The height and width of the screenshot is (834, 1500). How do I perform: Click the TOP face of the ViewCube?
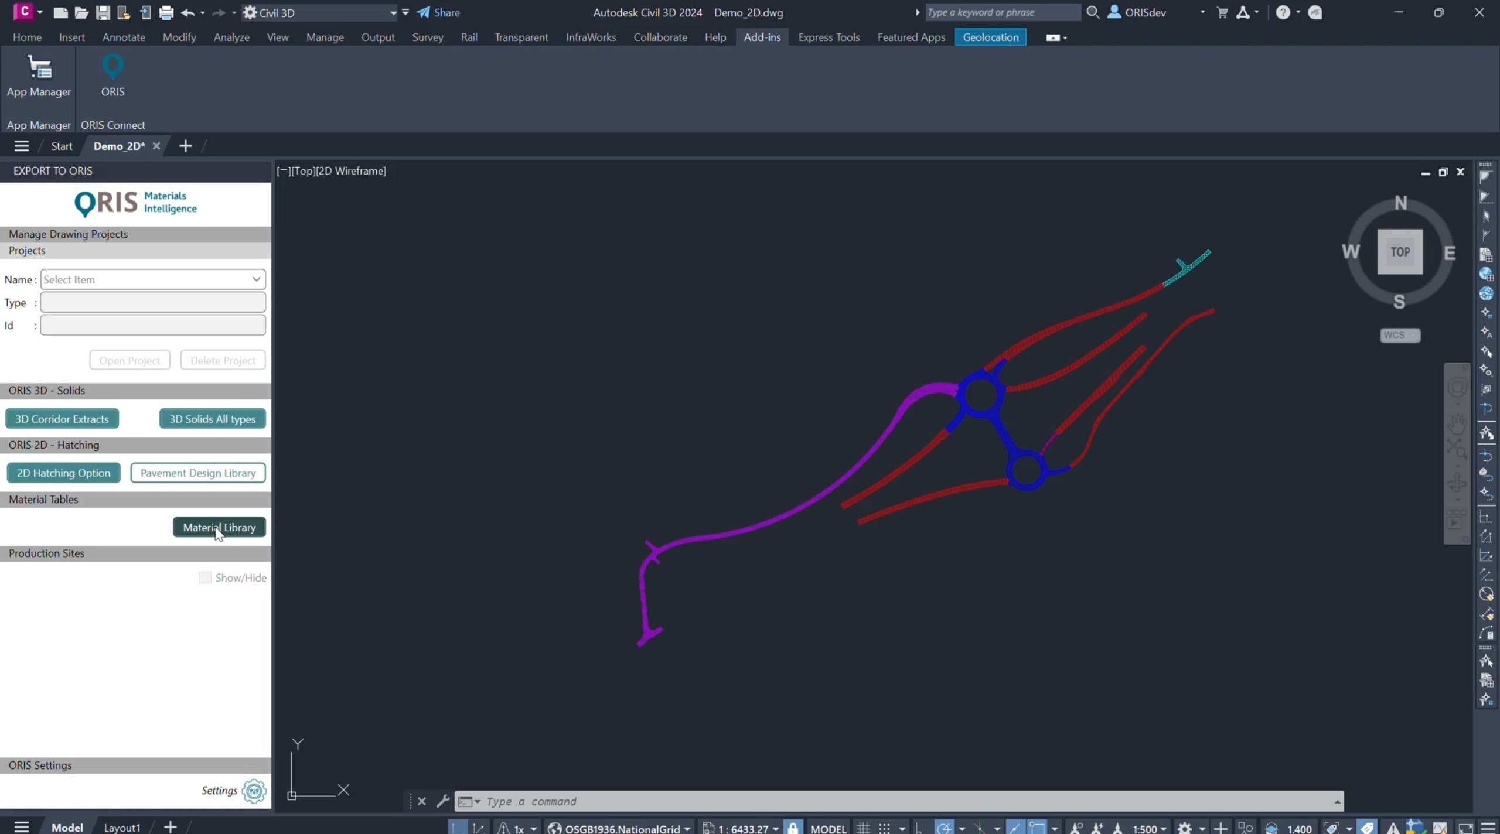click(x=1400, y=252)
